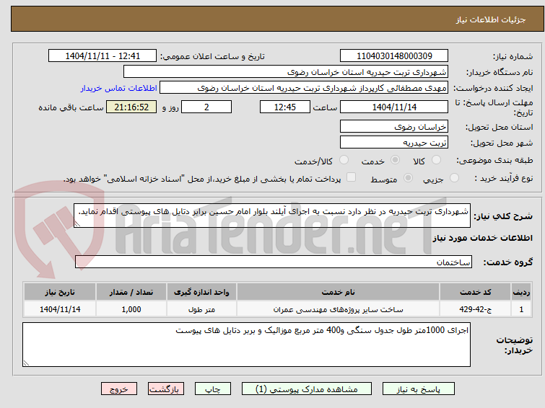Click the نام خدمت column header
545x408 pixels.
coord(339,292)
